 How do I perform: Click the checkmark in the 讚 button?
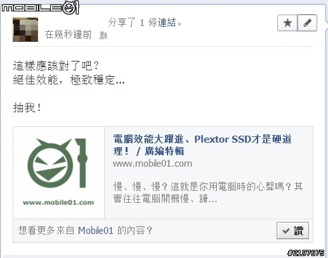285,231
